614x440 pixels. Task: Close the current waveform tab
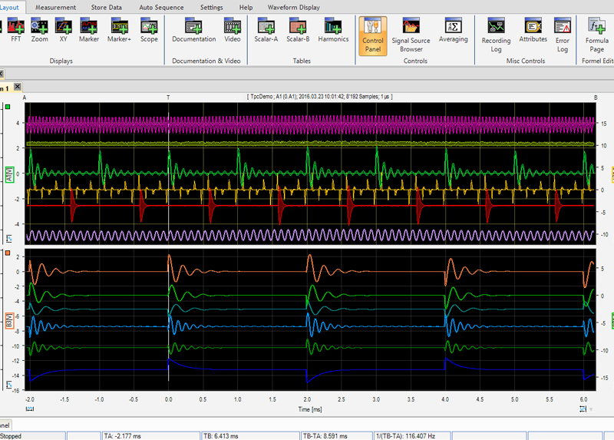tap(18, 87)
